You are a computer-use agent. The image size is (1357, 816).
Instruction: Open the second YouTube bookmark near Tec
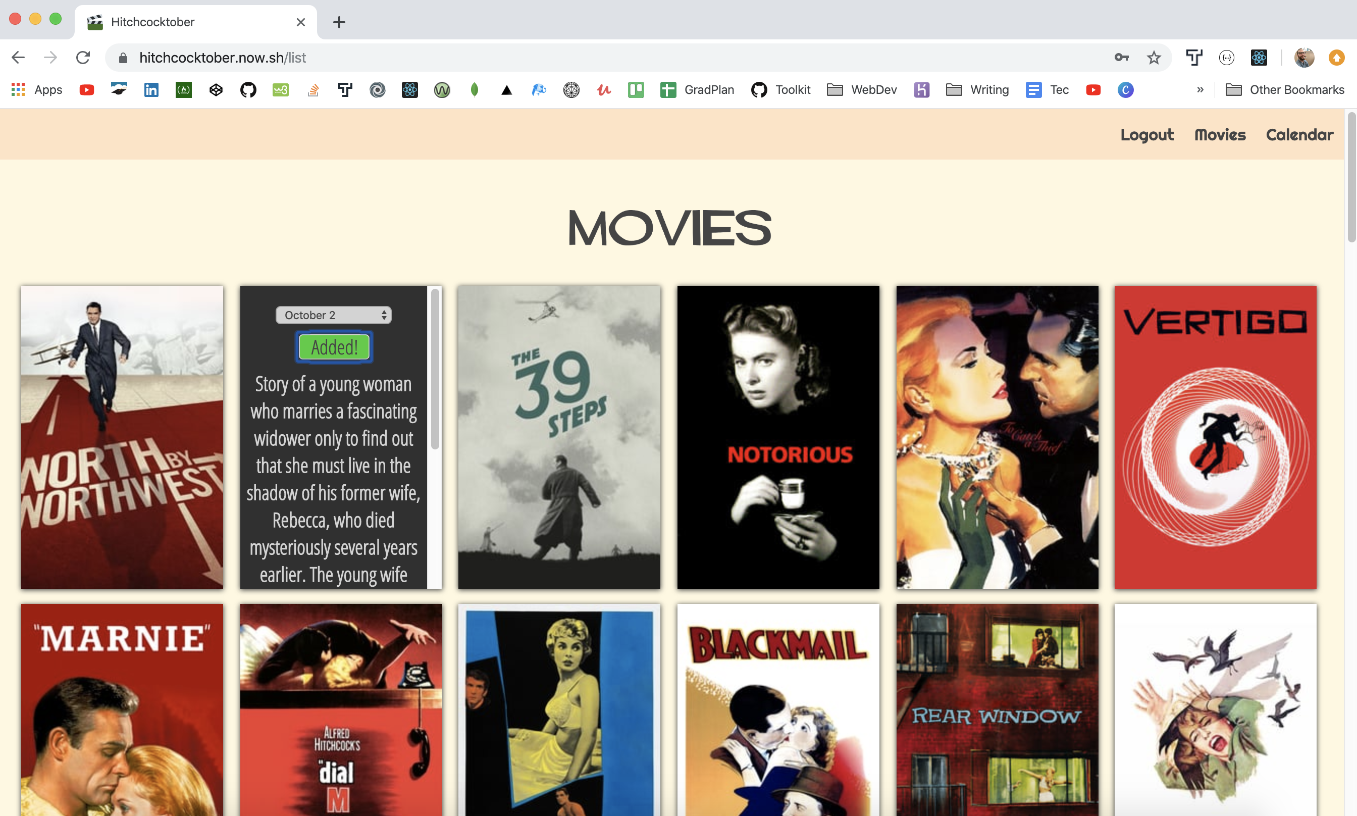pos(1093,89)
